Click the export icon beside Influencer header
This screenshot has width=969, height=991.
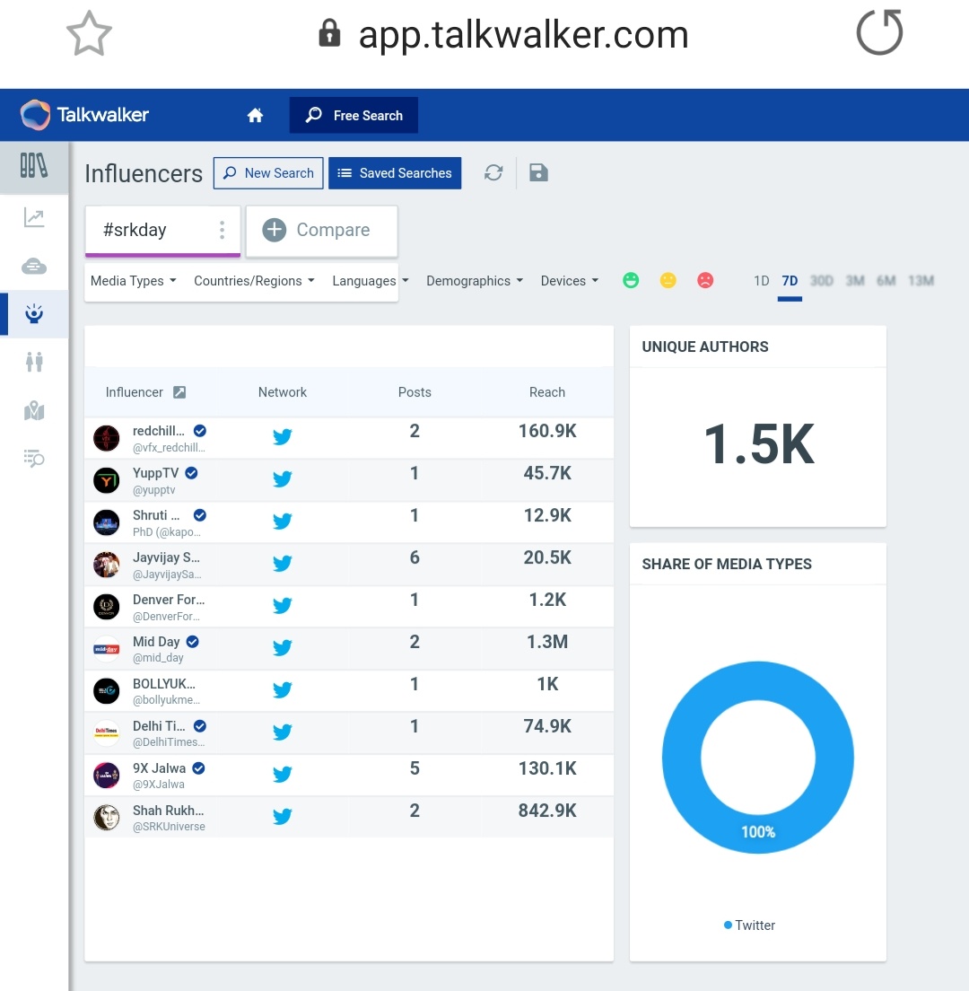click(x=179, y=392)
